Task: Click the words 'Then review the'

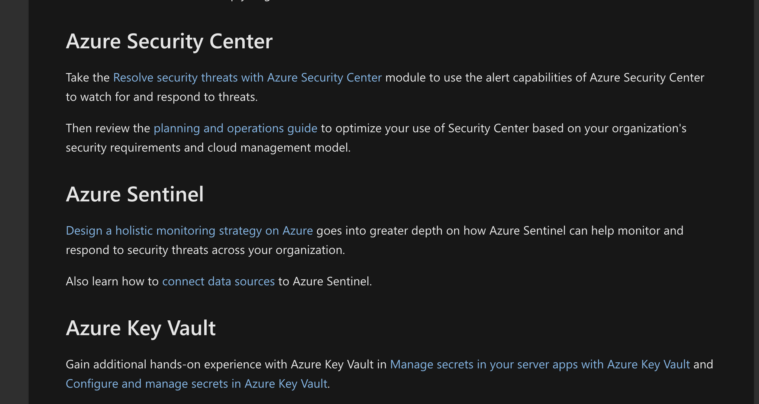Action: click(108, 128)
